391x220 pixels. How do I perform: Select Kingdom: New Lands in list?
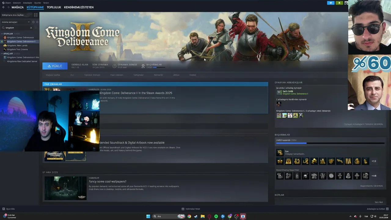click(x=17, y=46)
